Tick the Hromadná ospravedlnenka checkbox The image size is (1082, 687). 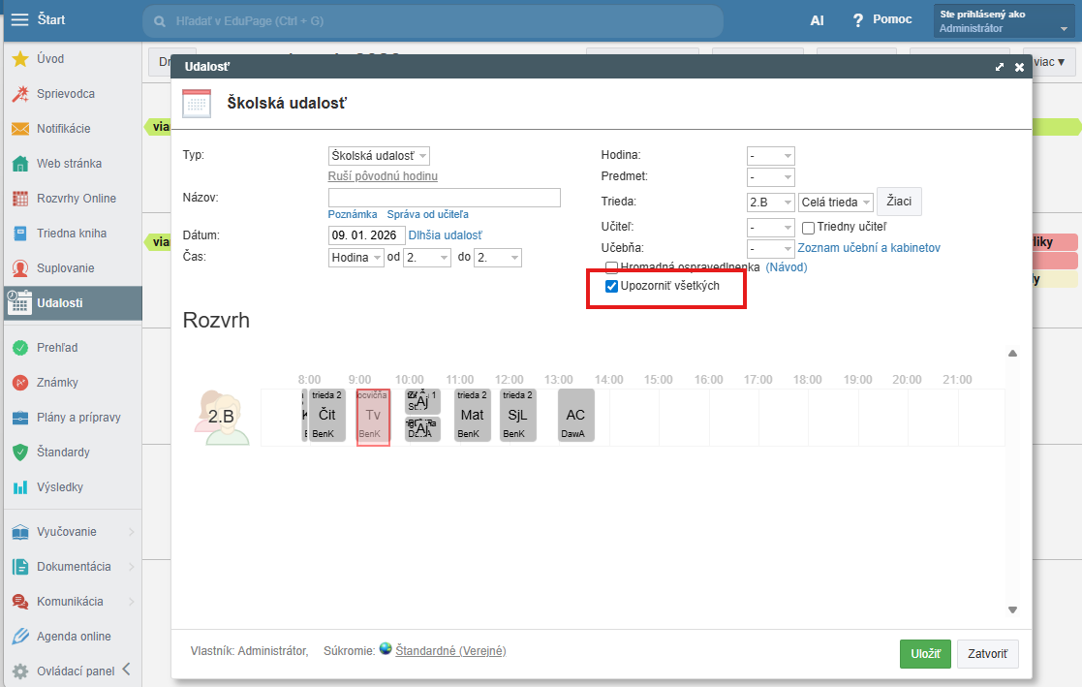[x=611, y=267]
